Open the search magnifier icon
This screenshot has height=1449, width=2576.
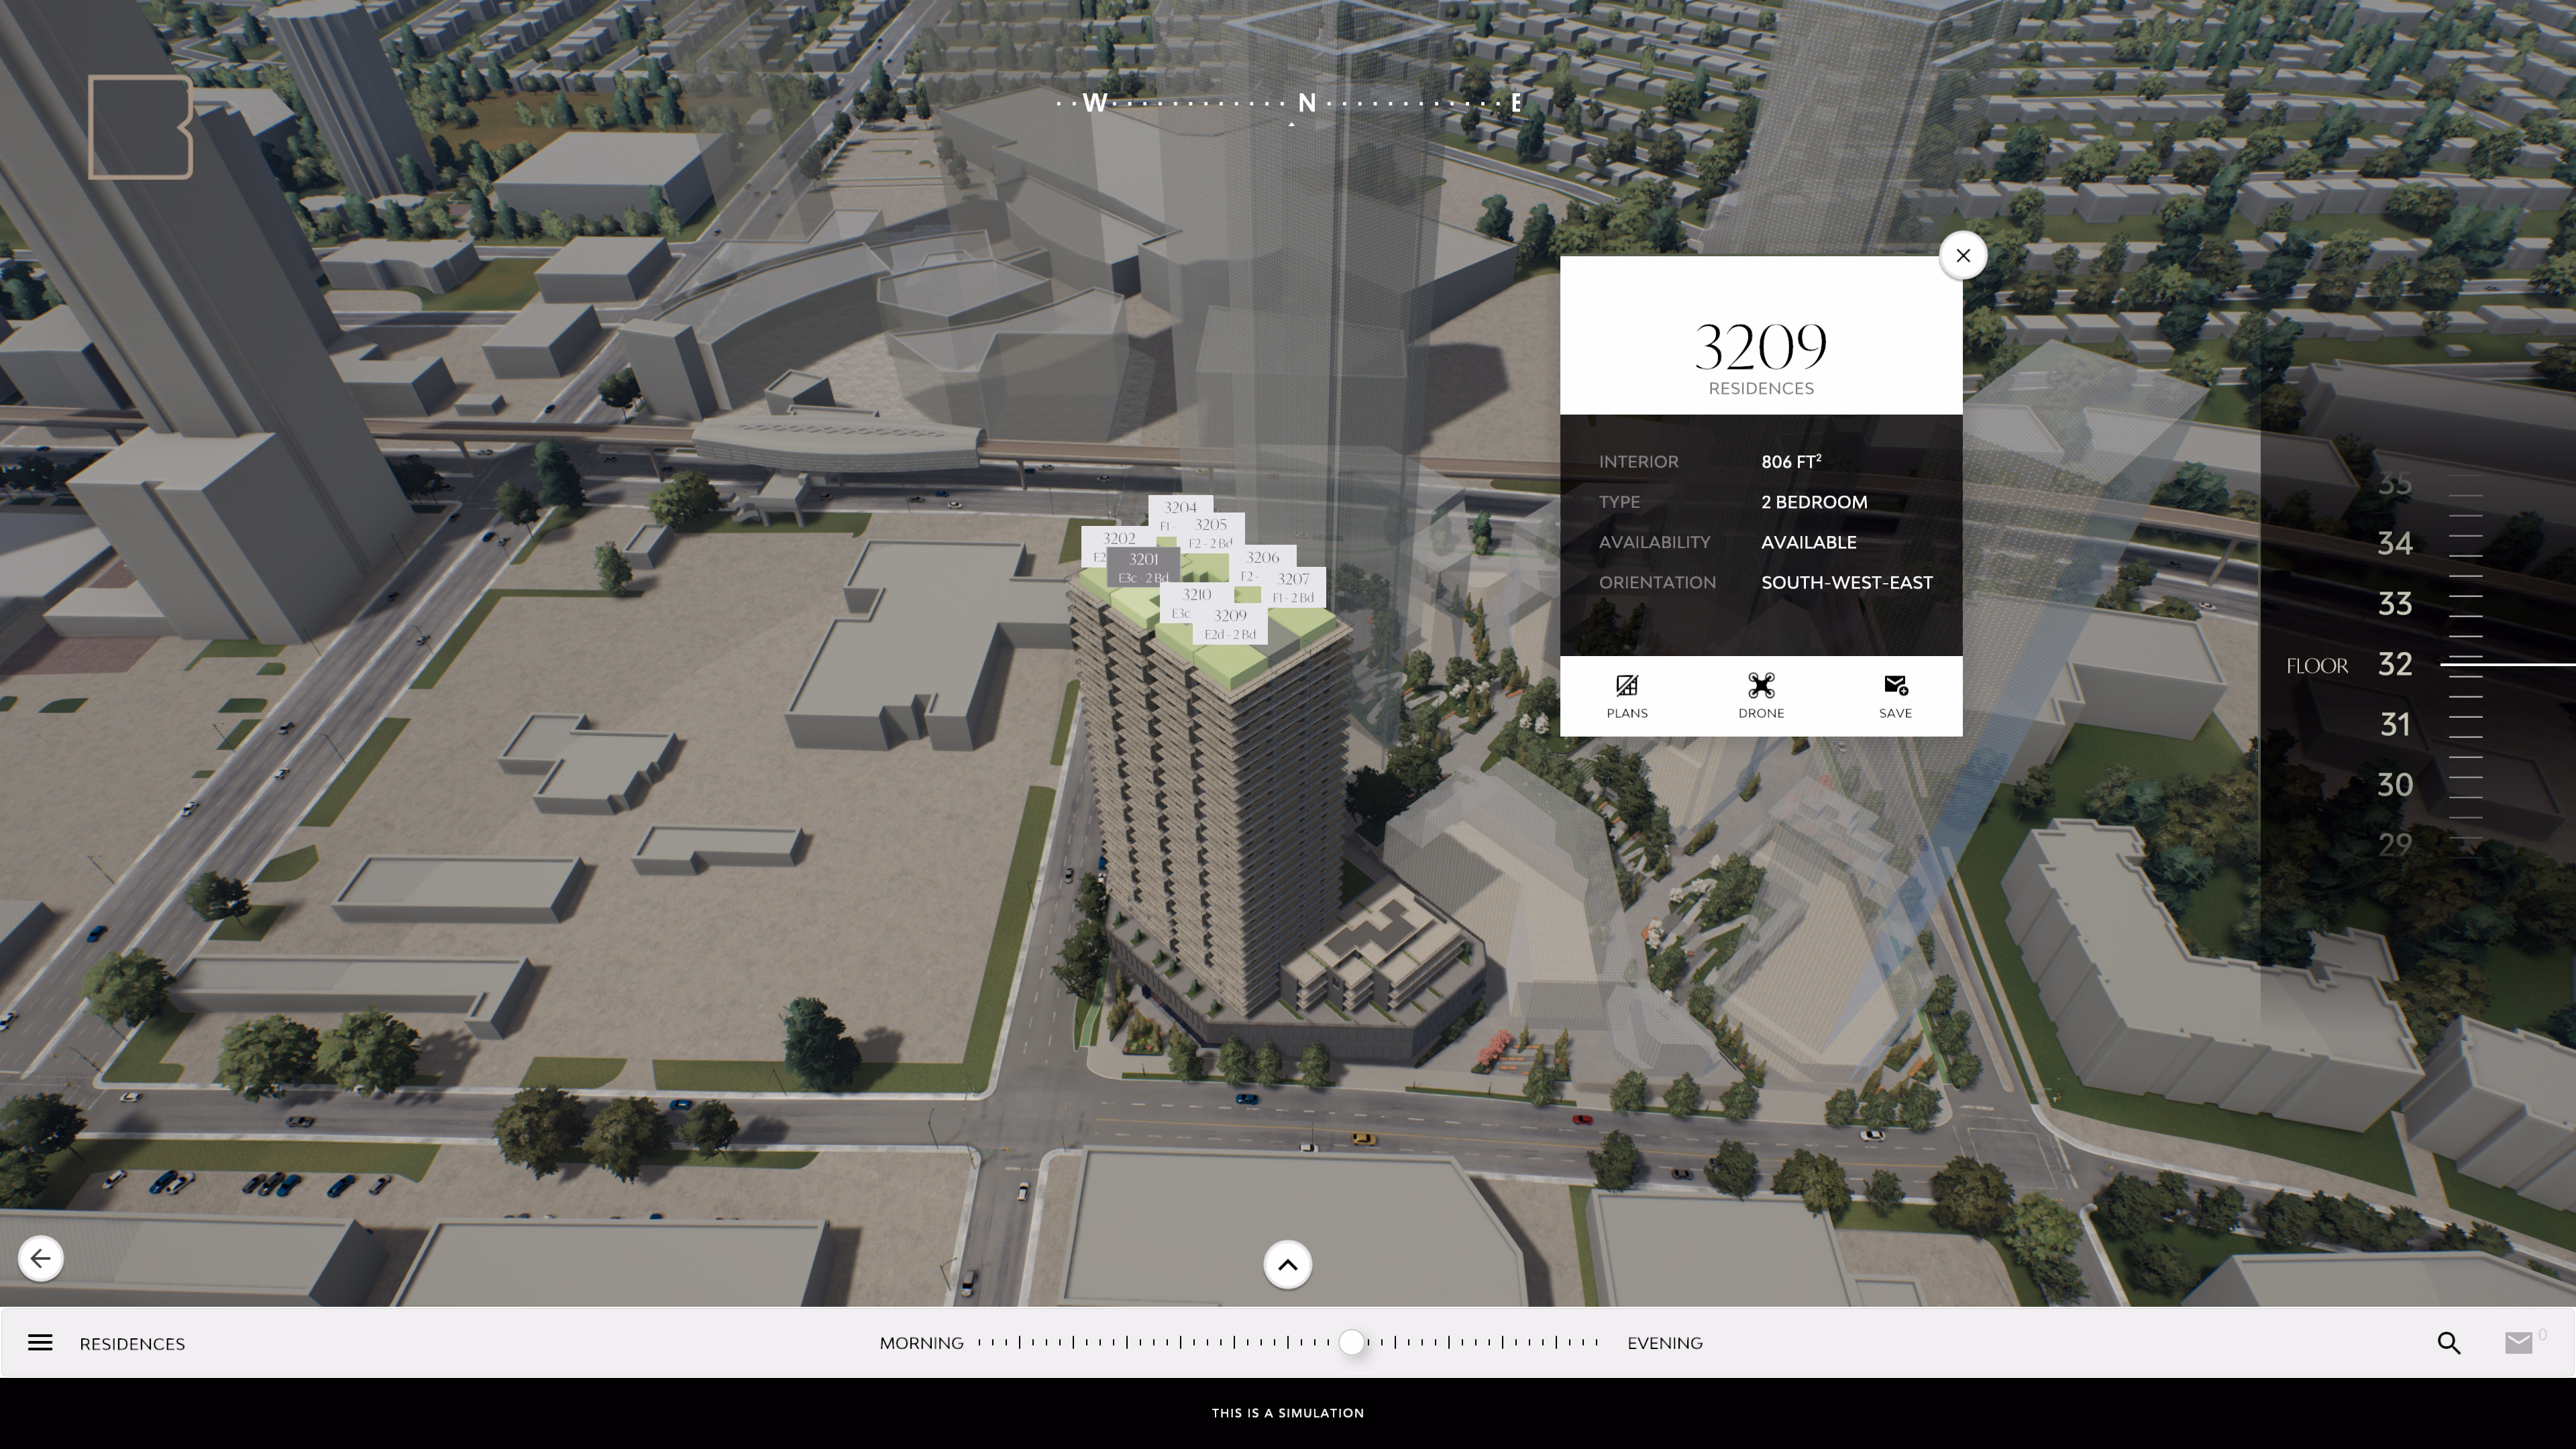pos(2448,1342)
